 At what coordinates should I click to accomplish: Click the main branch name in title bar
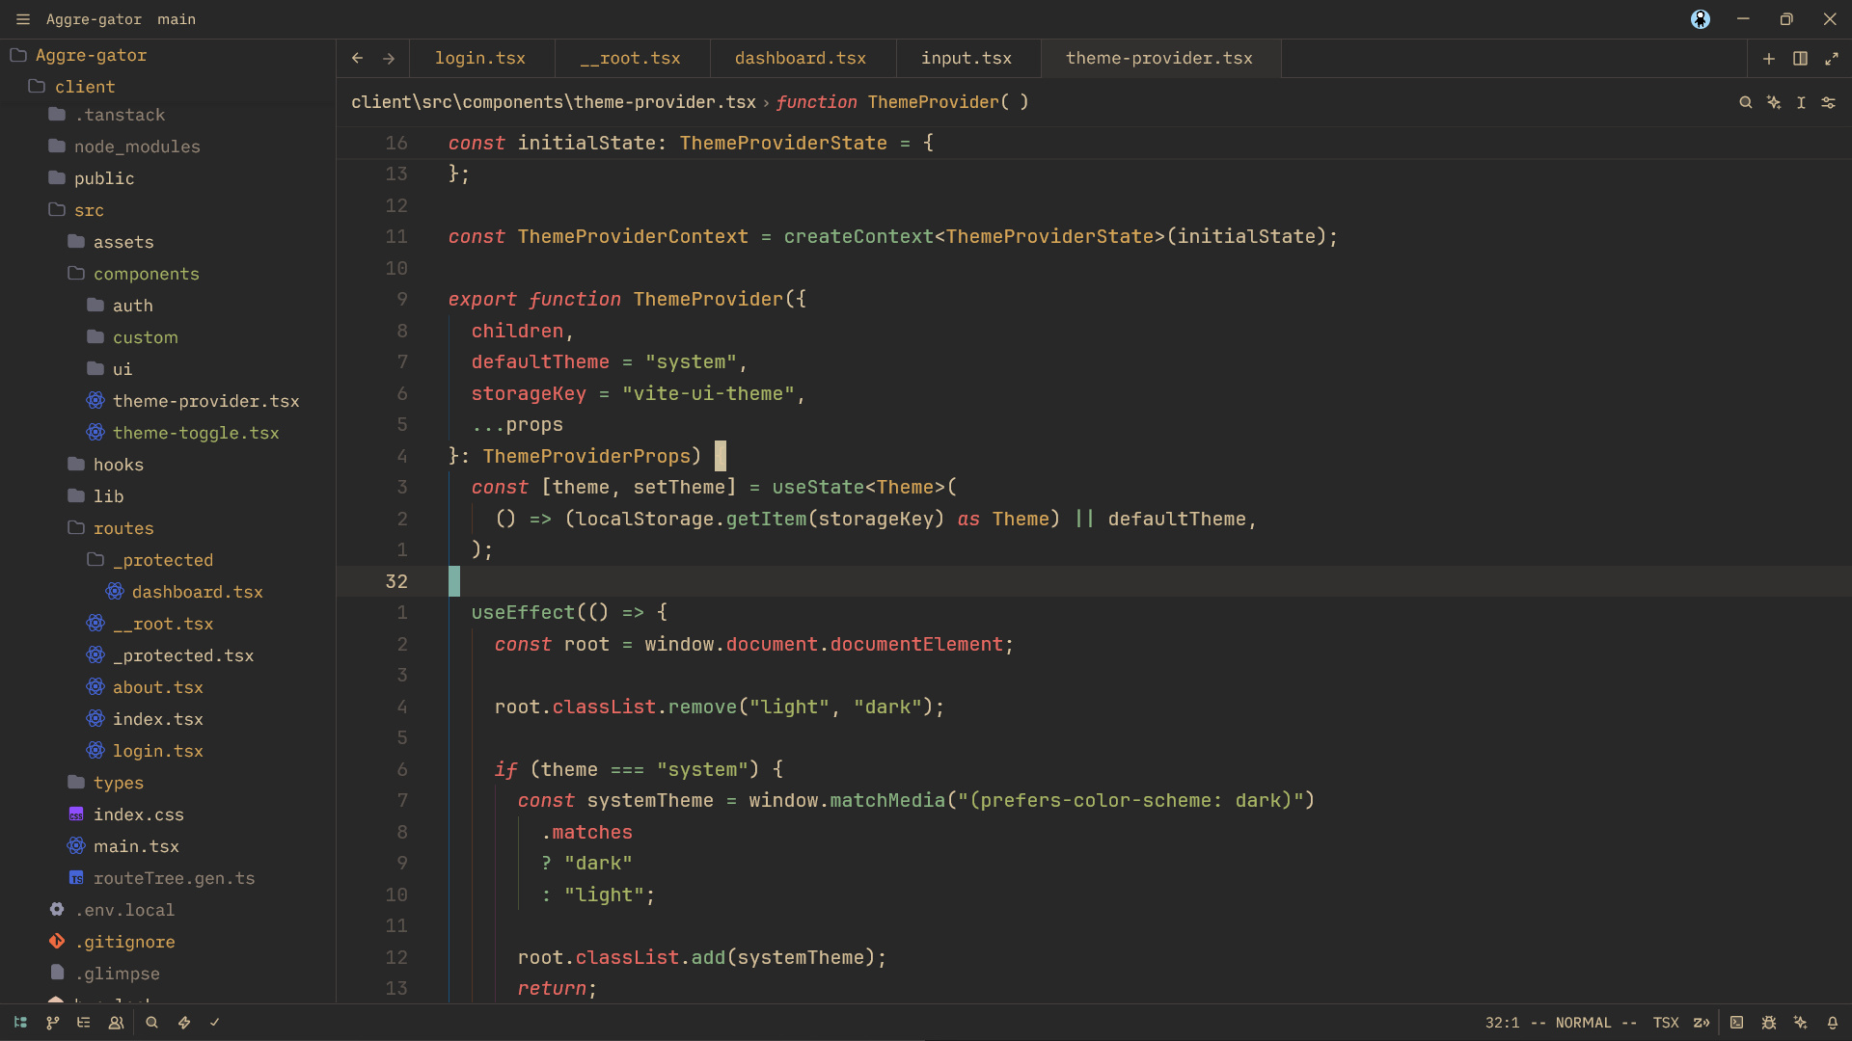tap(177, 19)
